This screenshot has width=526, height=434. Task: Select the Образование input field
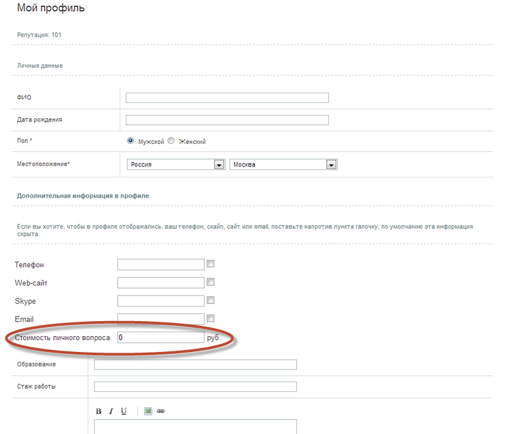click(195, 365)
